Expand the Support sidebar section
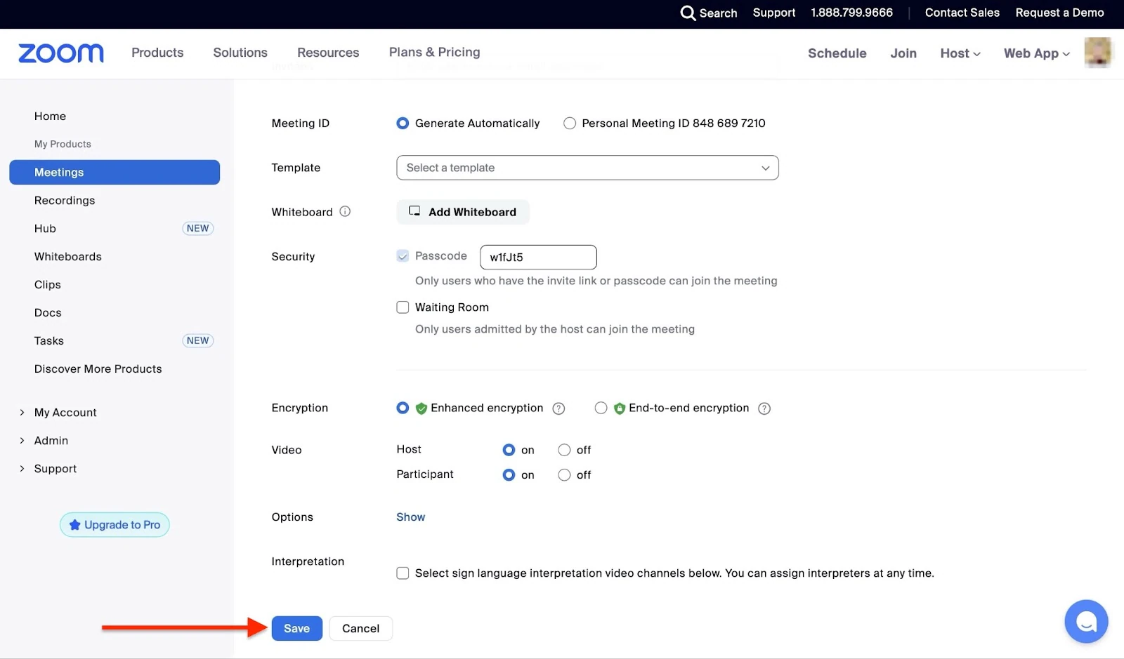 click(22, 469)
